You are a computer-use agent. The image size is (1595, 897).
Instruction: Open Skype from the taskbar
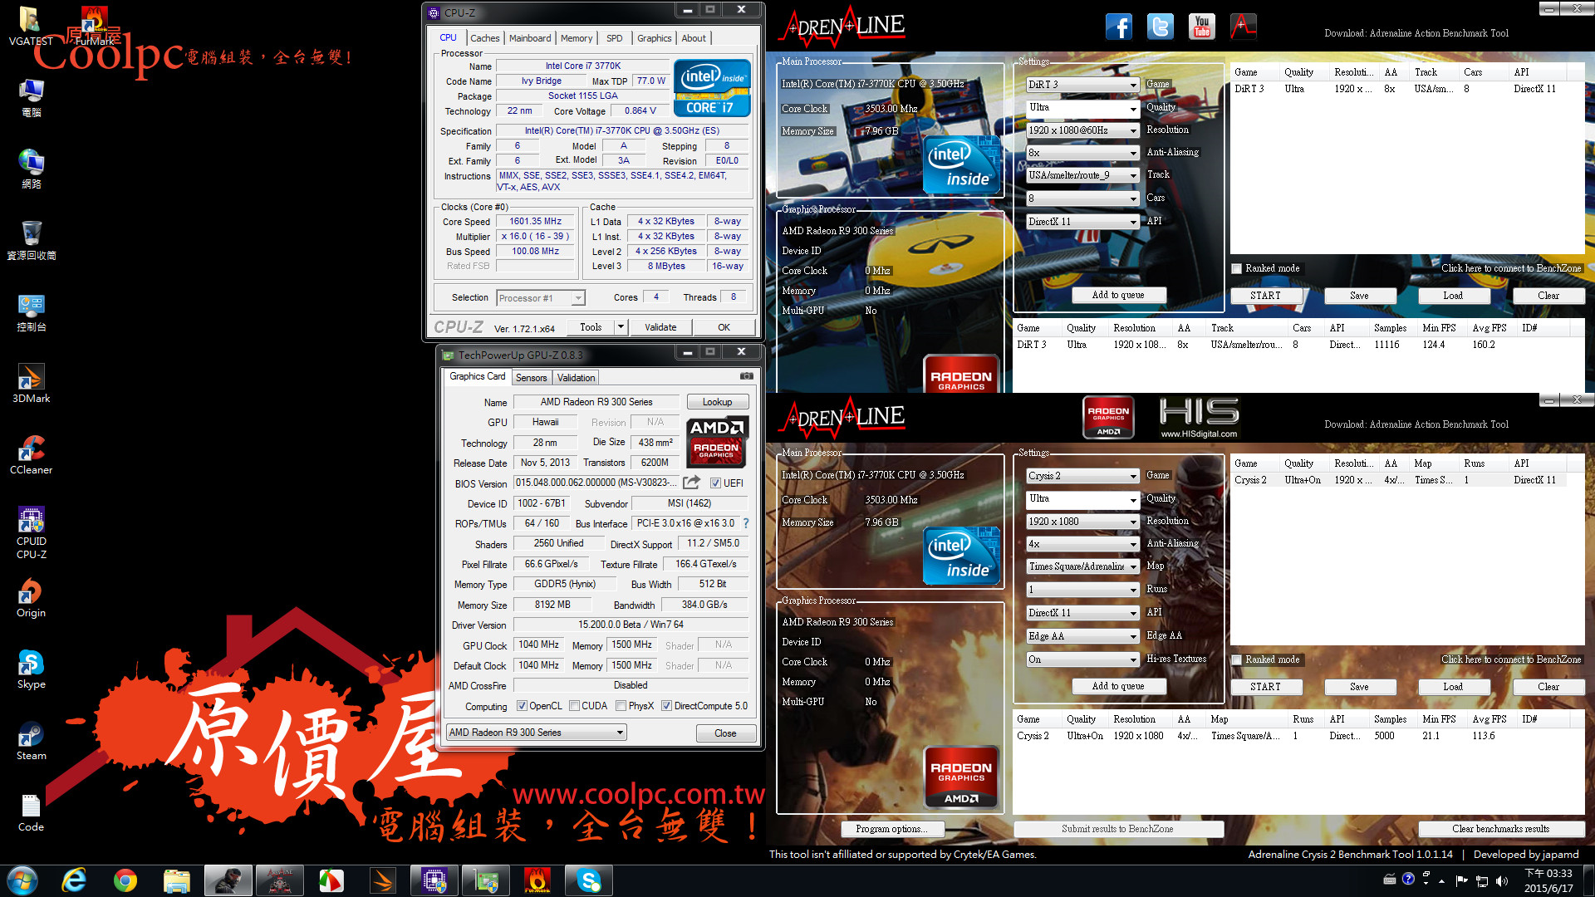click(x=588, y=880)
